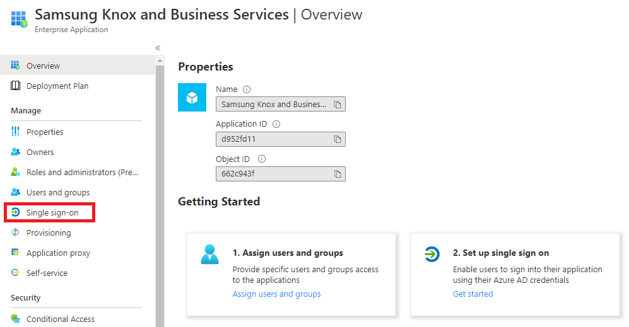Click the Owners people icon
Screen dimensions: 629x327
click(15, 152)
